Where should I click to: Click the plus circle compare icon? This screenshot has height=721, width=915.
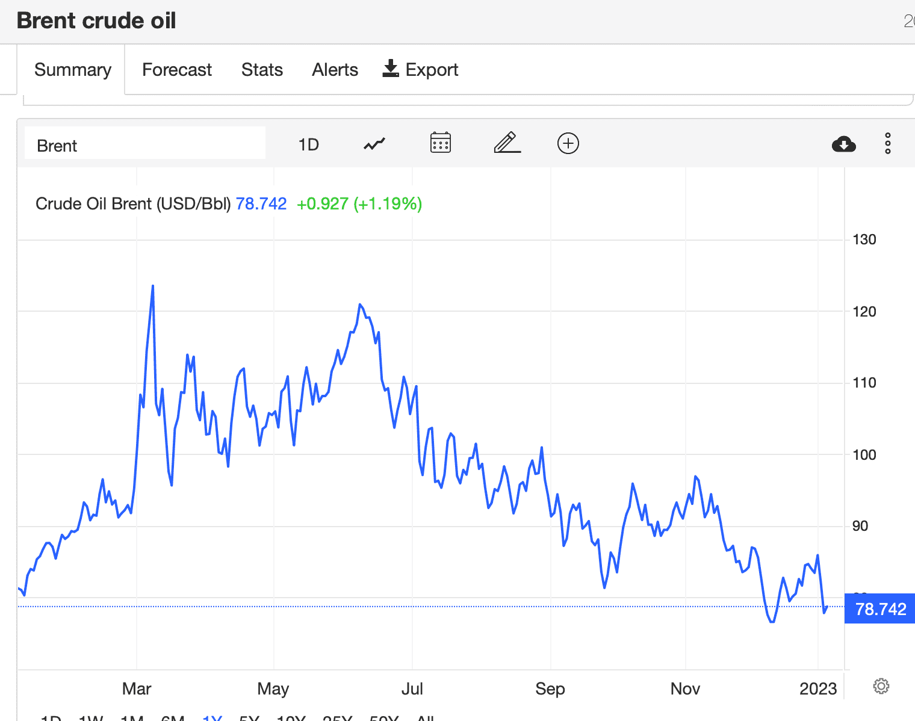[568, 143]
